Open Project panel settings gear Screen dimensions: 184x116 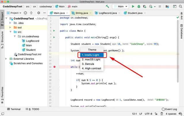39,13
